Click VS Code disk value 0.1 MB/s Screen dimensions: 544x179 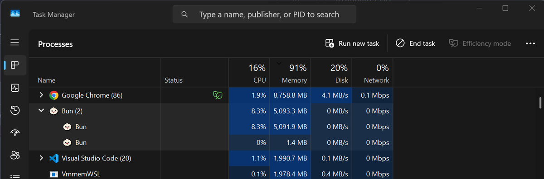point(335,159)
